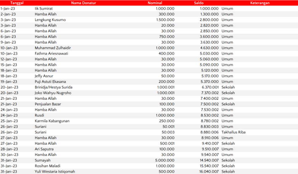Select the Muhammad Zulhaidir donor cell
This screenshot has width=298, height=174.
click(53, 48)
